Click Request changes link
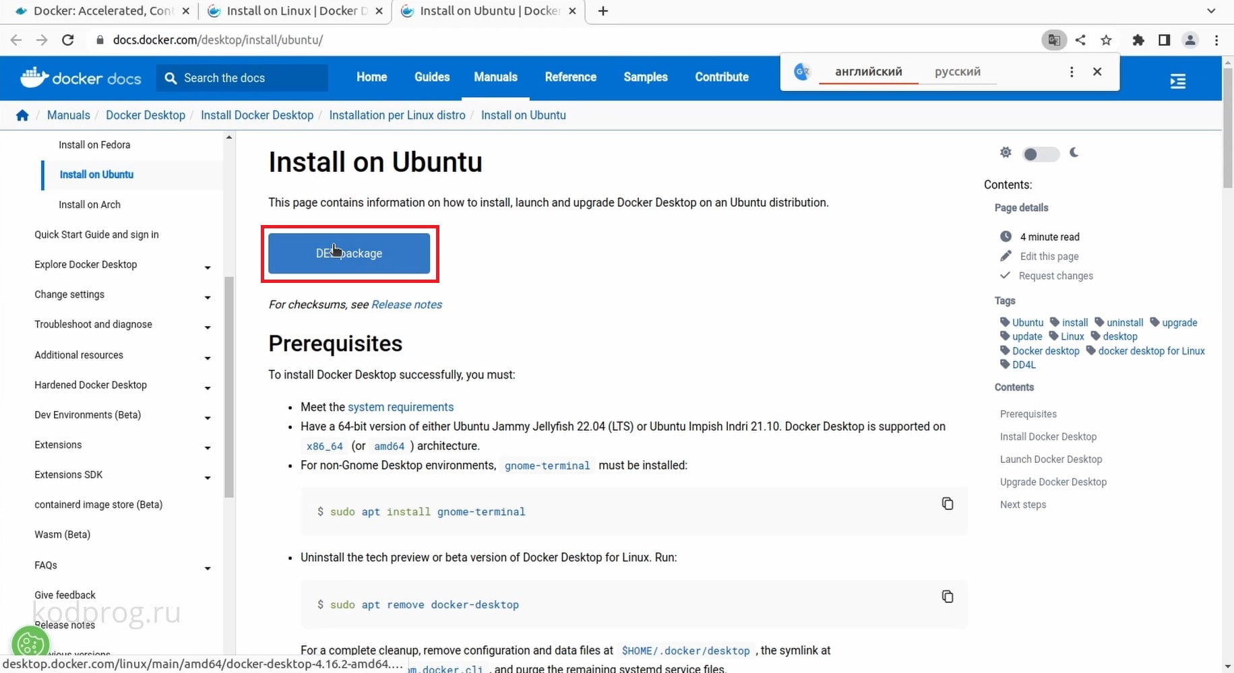Viewport: 1234px width, 673px height. (1055, 276)
